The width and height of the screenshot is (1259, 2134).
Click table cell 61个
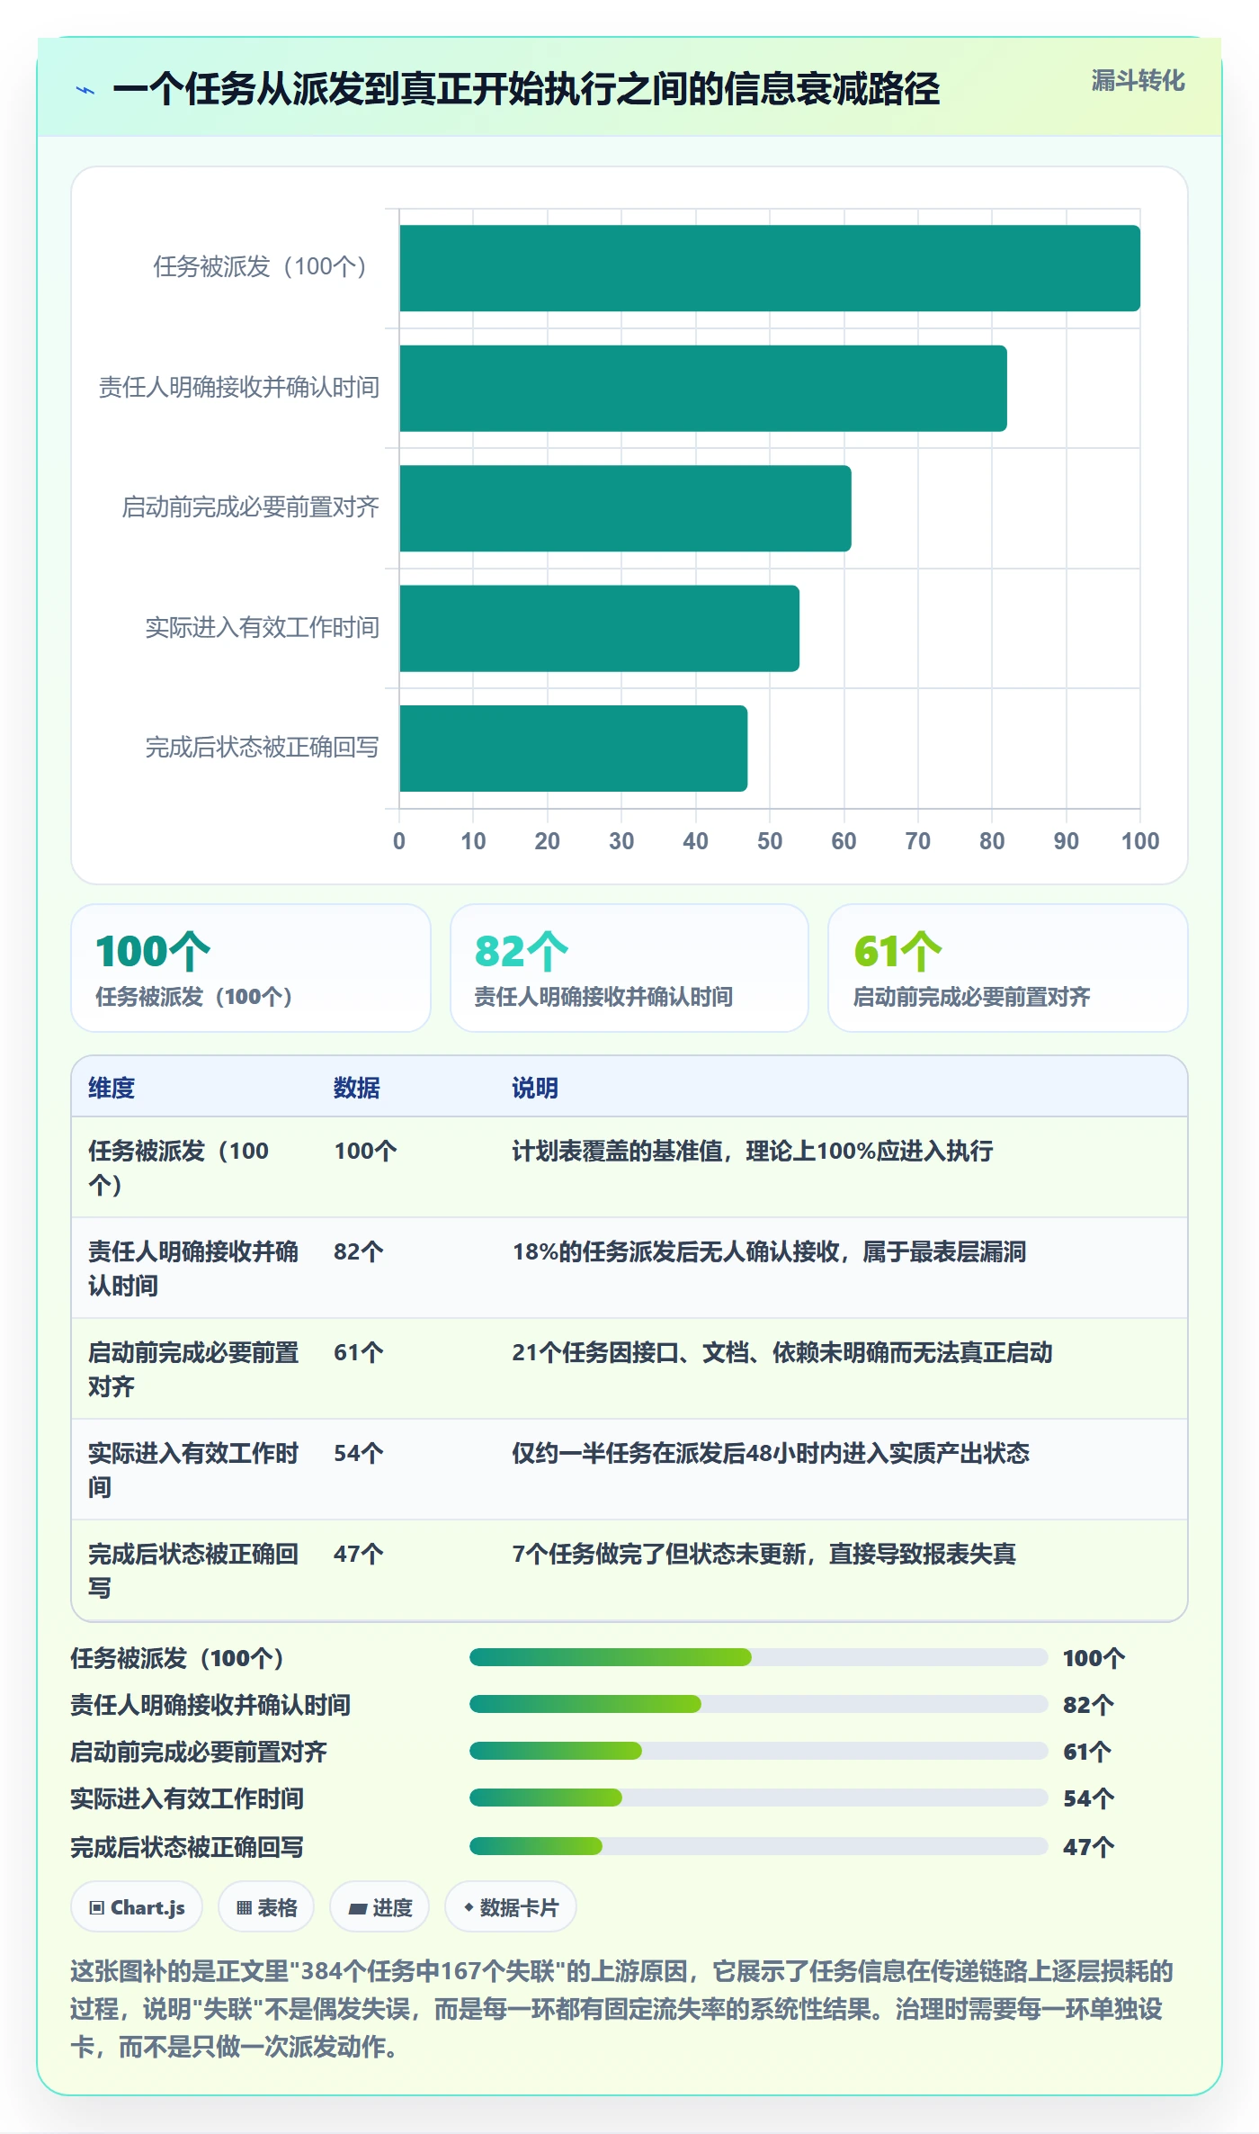(359, 1352)
